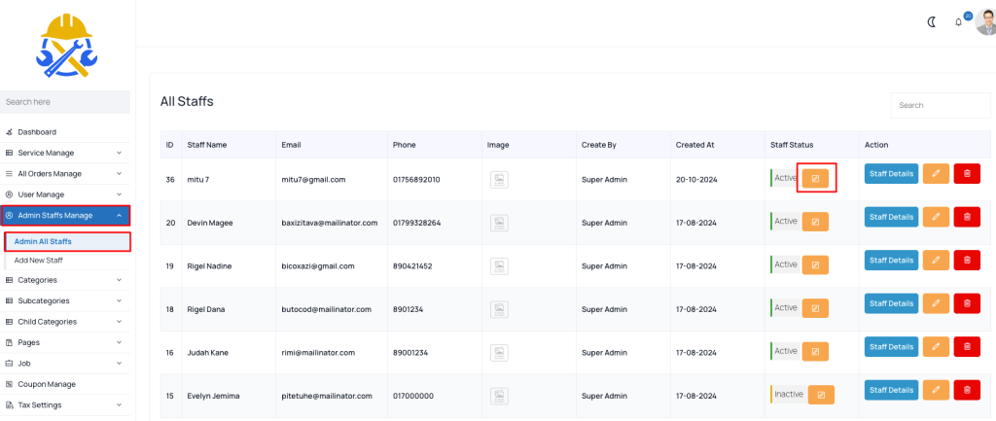Delete mitu 7 using trash button
Screen dimensions: 996x421
[967, 173]
